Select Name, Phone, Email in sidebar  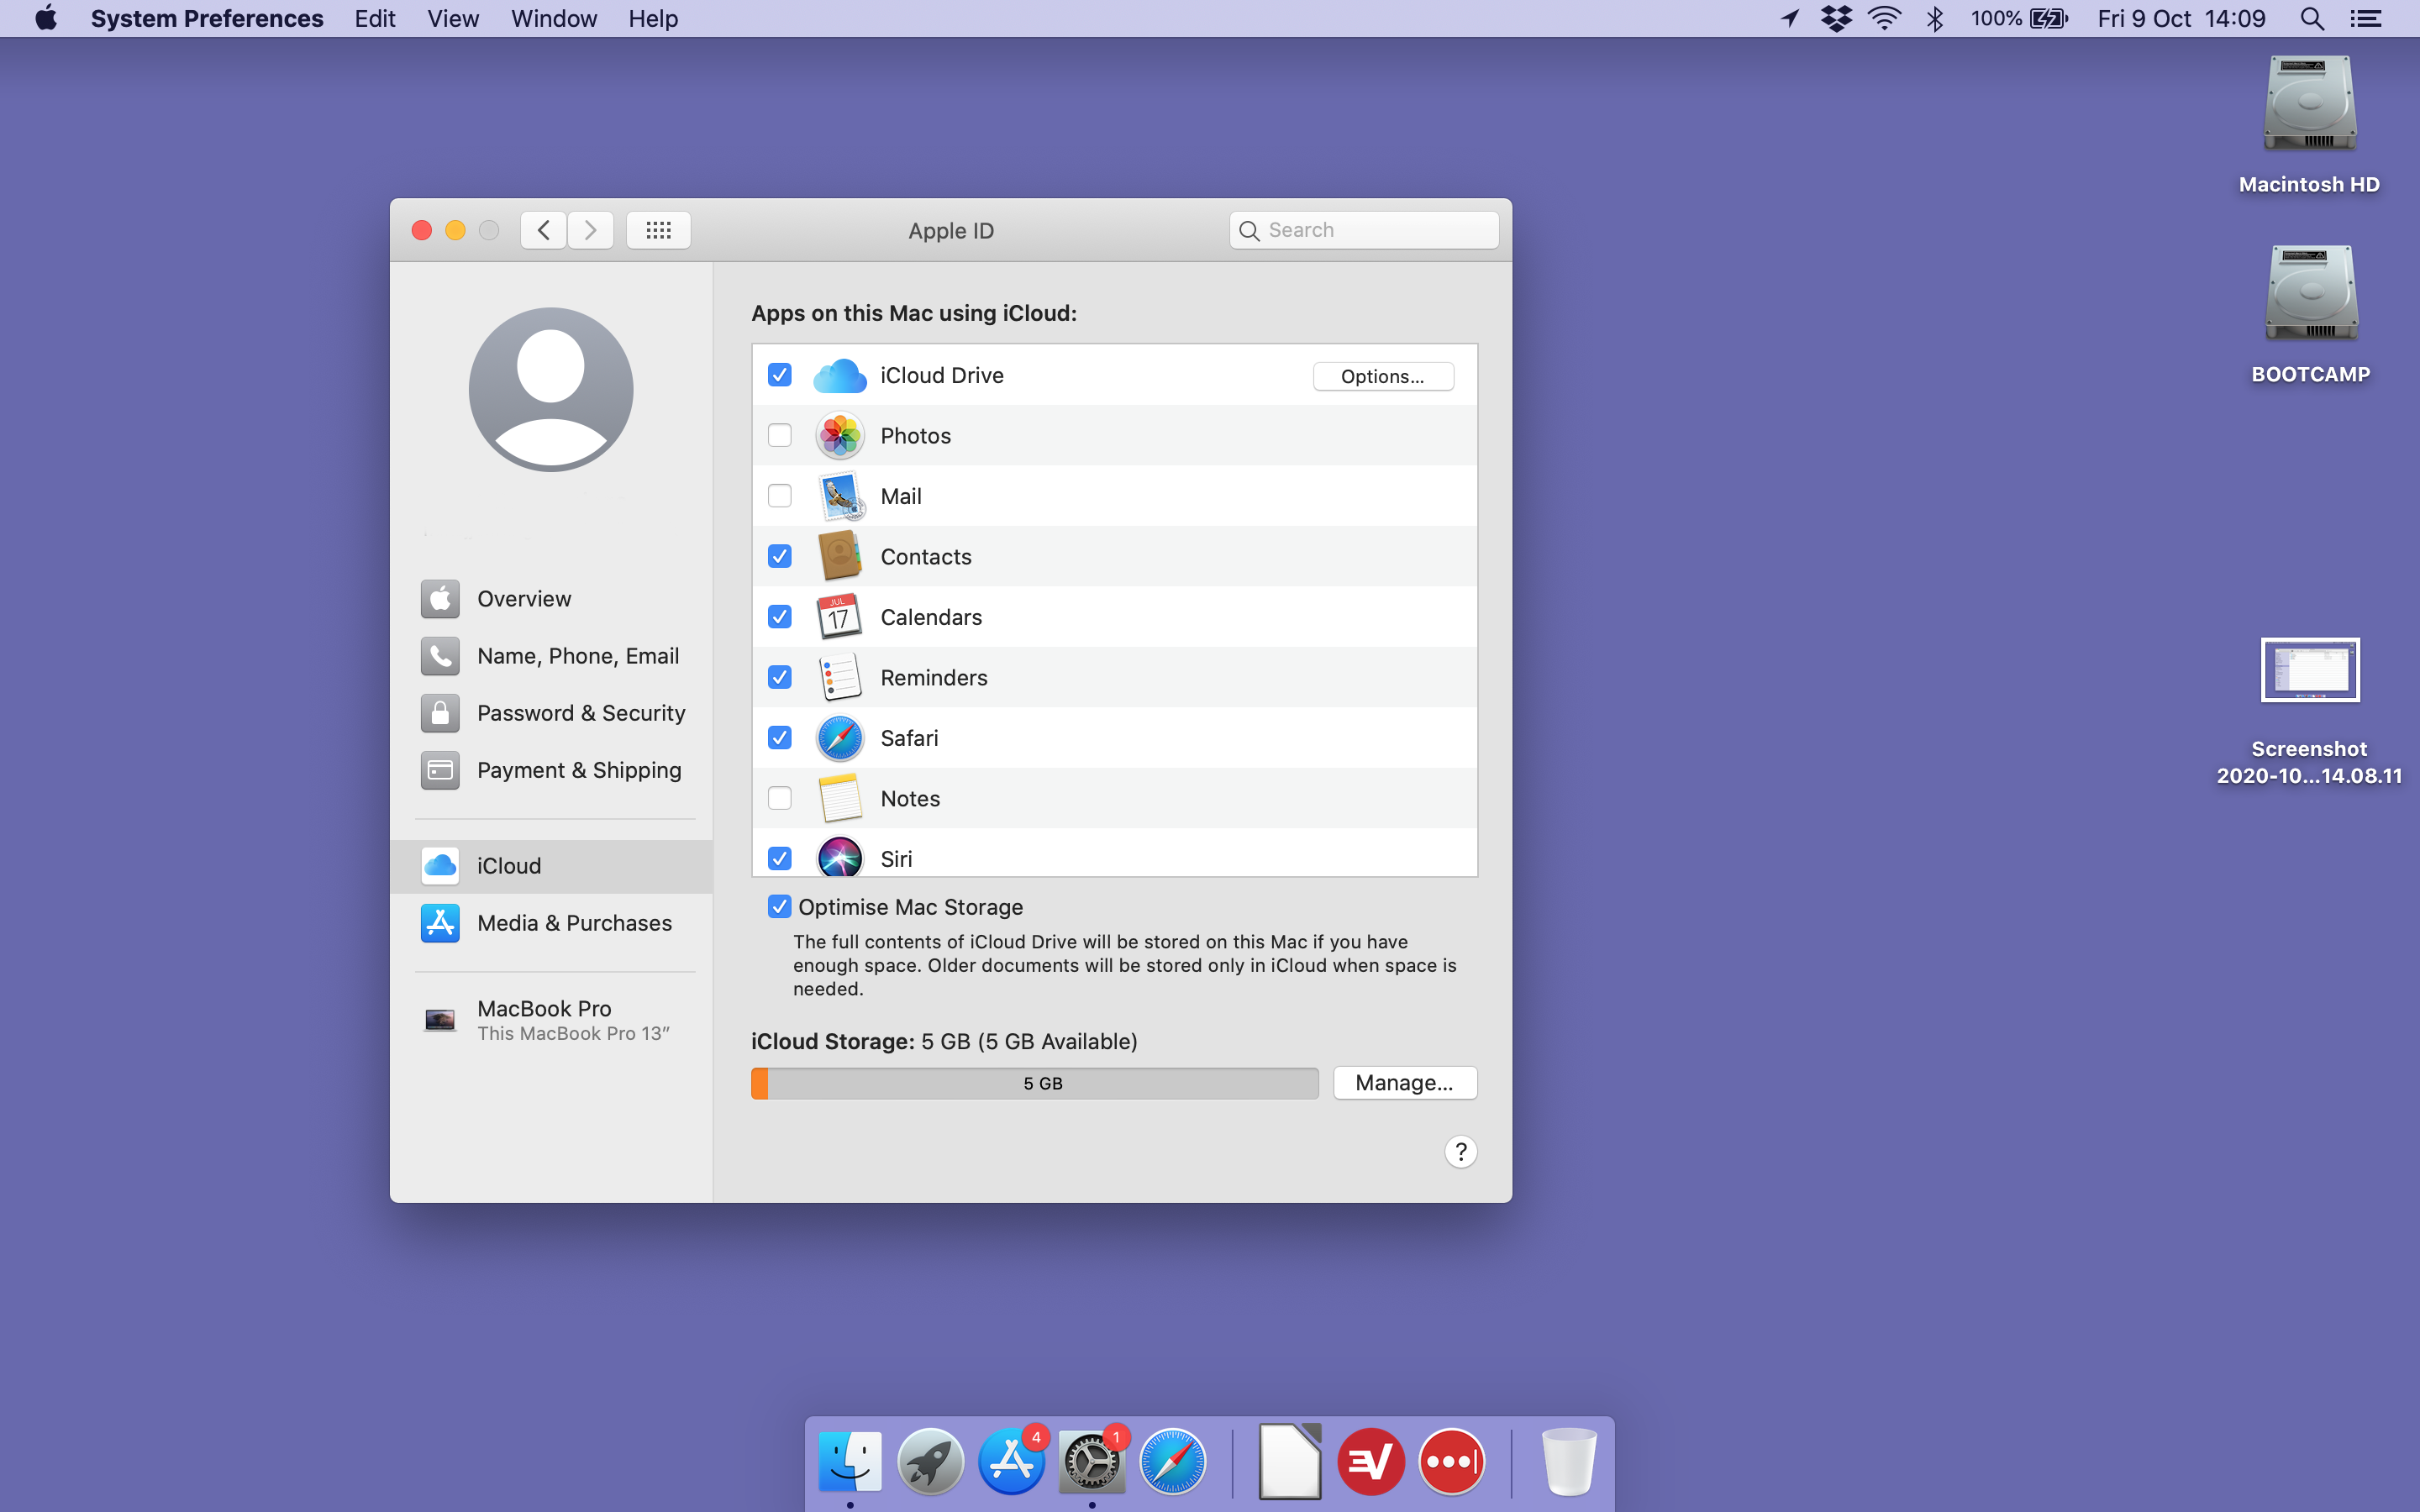552,656
